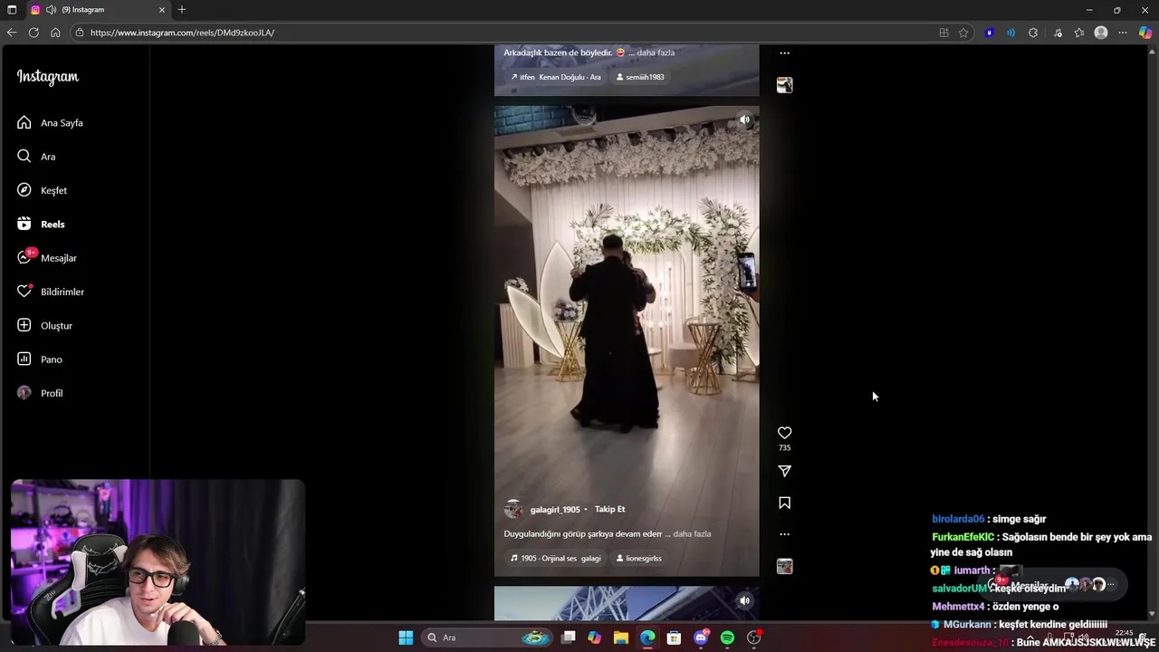The height and width of the screenshot is (652, 1159).
Task: Open a new browser tab
Action: 182,10
